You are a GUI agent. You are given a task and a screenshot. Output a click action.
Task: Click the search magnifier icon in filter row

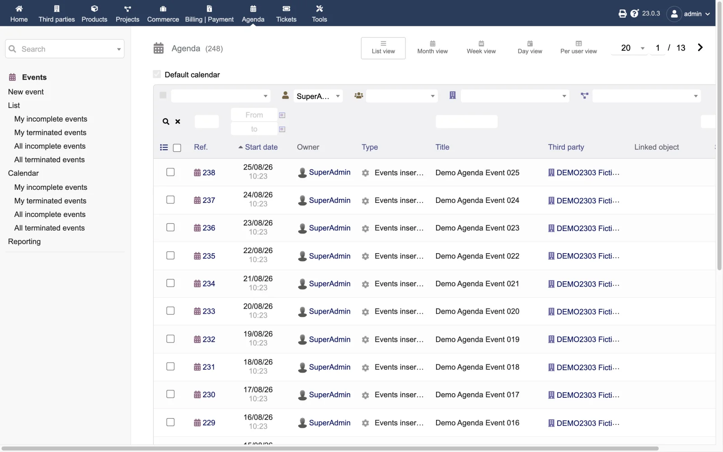pyautogui.click(x=166, y=122)
